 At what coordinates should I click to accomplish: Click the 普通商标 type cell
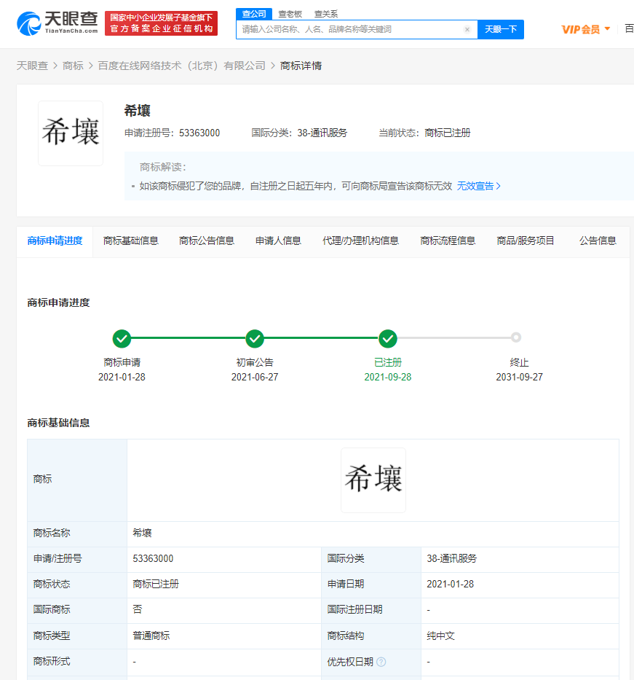click(224, 636)
